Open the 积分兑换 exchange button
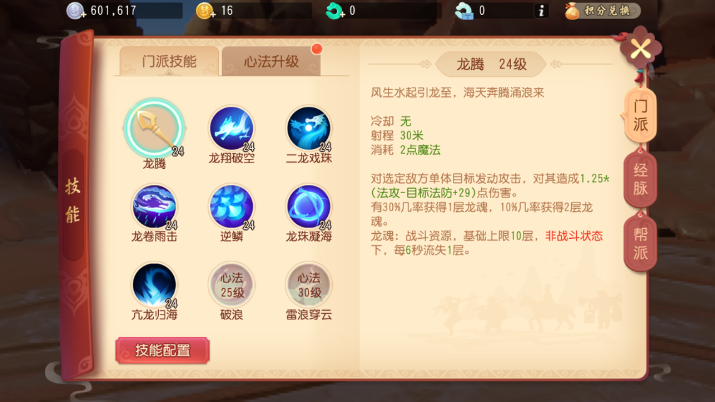Image resolution: width=715 pixels, height=402 pixels. pos(602,11)
